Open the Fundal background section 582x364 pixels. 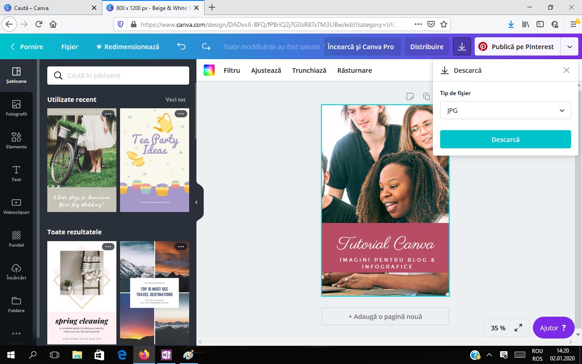pyautogui.click(x=16, y=239)
